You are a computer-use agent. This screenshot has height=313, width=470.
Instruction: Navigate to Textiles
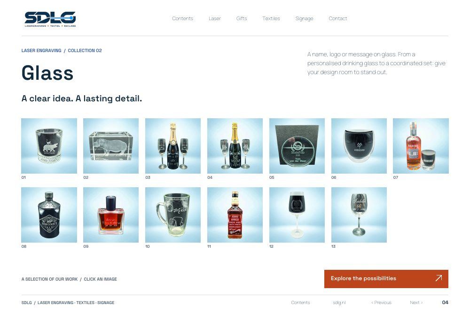coord(271,19)
